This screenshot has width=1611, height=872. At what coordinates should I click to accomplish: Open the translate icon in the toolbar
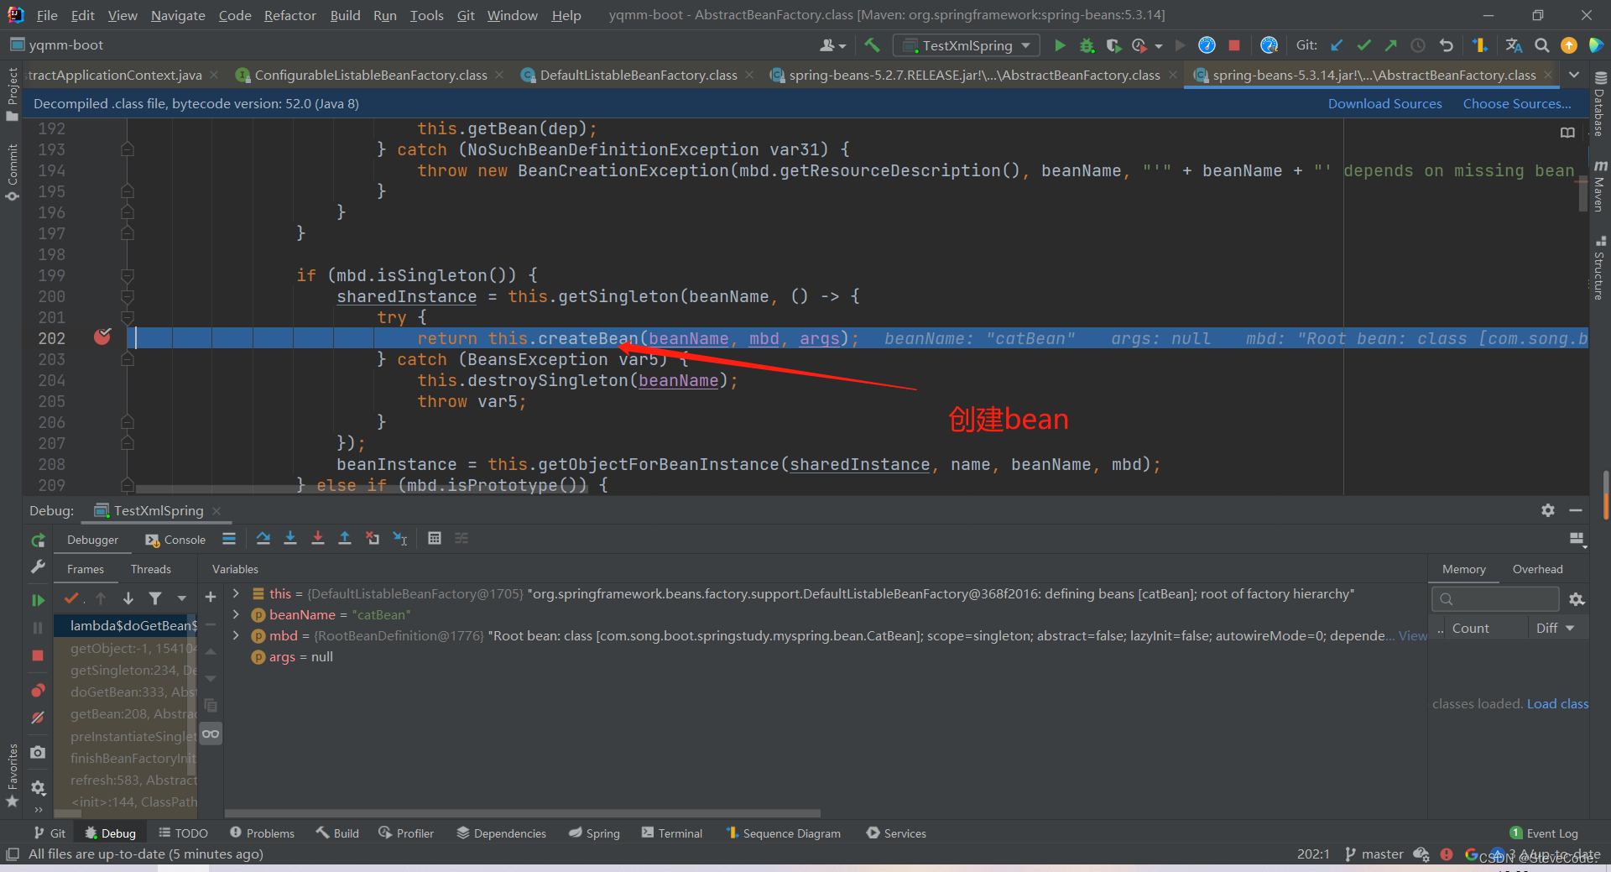pyautogui.click(x=1514, y=45)
